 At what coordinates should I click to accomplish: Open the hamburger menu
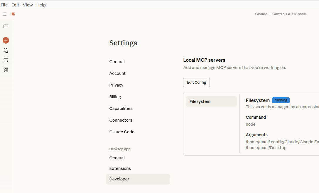click(4, 14)
